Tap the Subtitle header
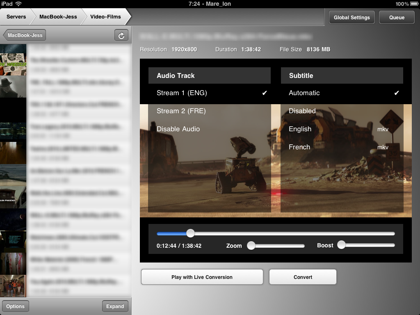 click(x=342, y=75)
